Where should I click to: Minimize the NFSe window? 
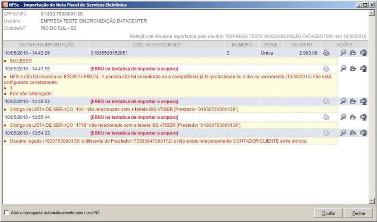click(359, 5)
